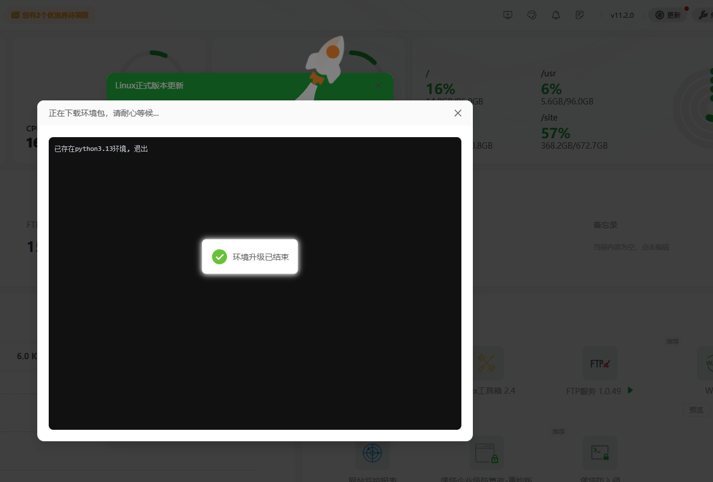Expand the green triangle beside FTP服务
This screenshot has width=713, height=482.
click(x=629, y=391)
